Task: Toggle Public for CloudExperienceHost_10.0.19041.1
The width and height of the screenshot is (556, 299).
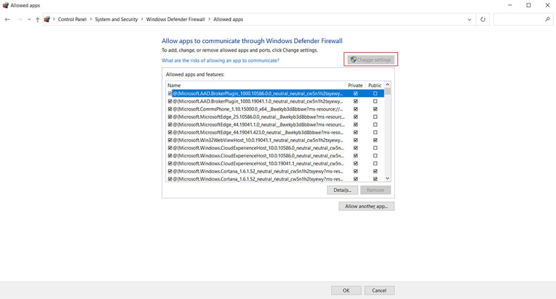Action: pyautogui.click(x=375, y=164)
